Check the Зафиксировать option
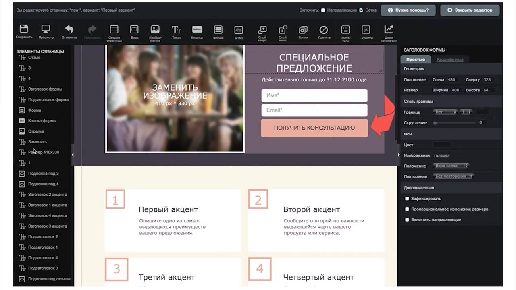 click(x=407, y=199)
